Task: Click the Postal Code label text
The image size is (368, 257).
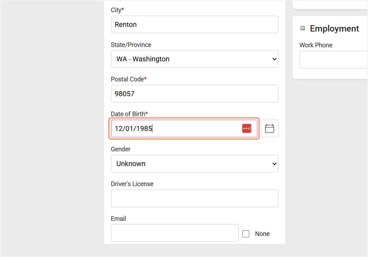Action: (128, 79)
